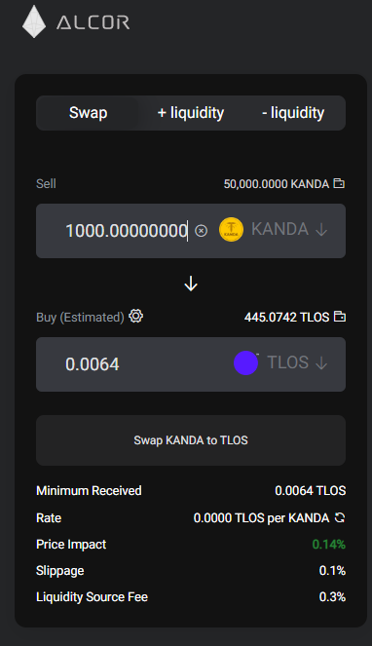372x646 pixels.
Task: Reverse swap direction with center arrow
Action: (191, 284)
